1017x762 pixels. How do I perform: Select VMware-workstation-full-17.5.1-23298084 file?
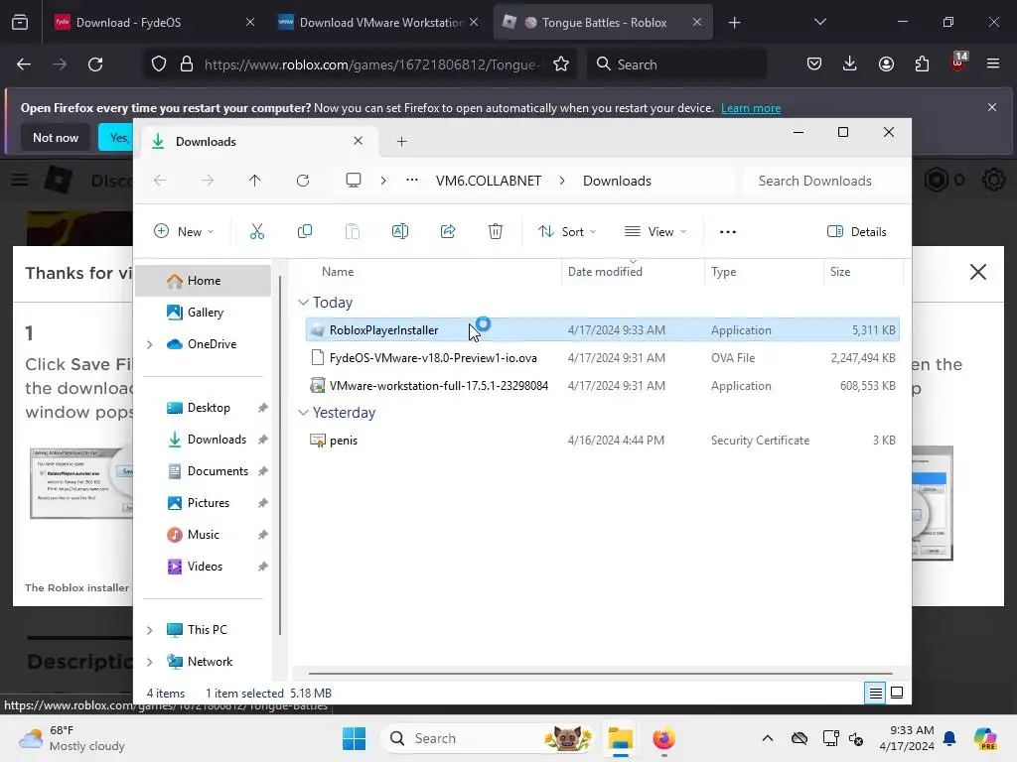coord(602,386)
